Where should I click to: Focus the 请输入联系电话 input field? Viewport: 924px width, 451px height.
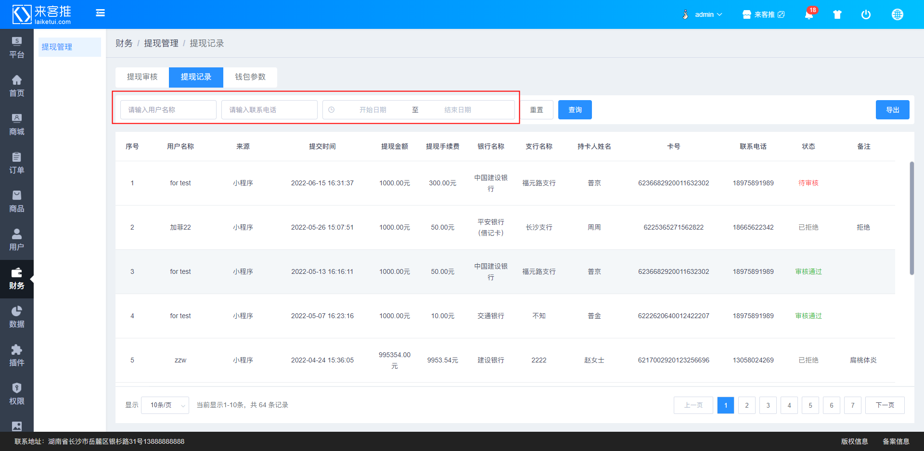click(269, 110)
